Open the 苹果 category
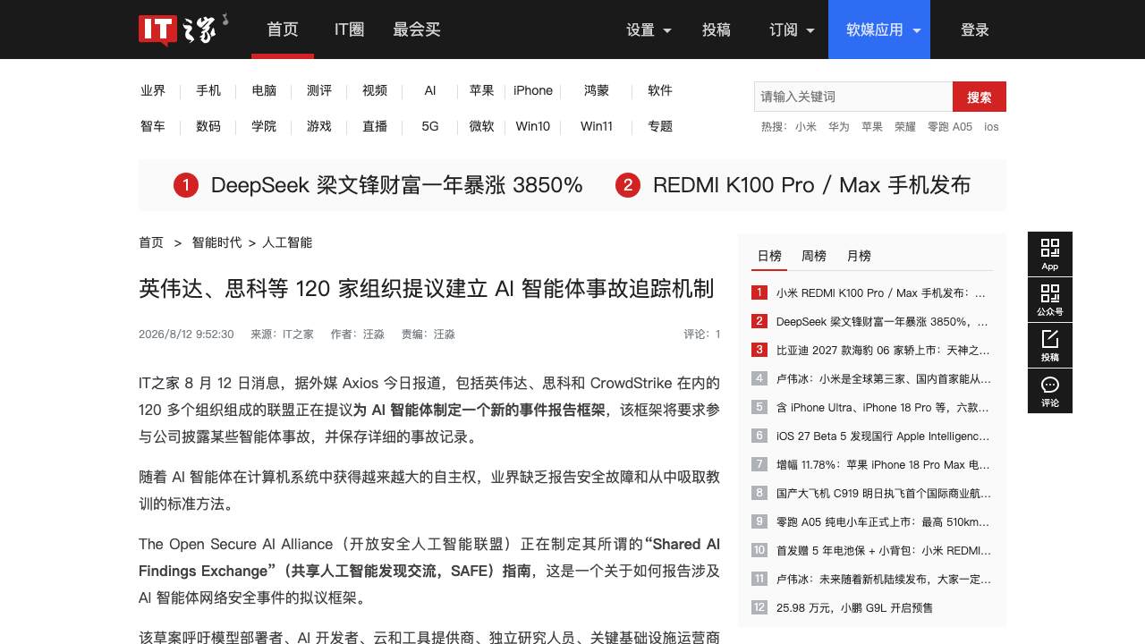The image size is (1145, 644). (482, 90)
